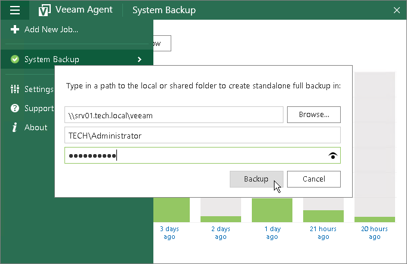Image resolution: width=407 pixels, height=264 pixels.
Task: Close the Veeam Agent window
Action: 397,10
